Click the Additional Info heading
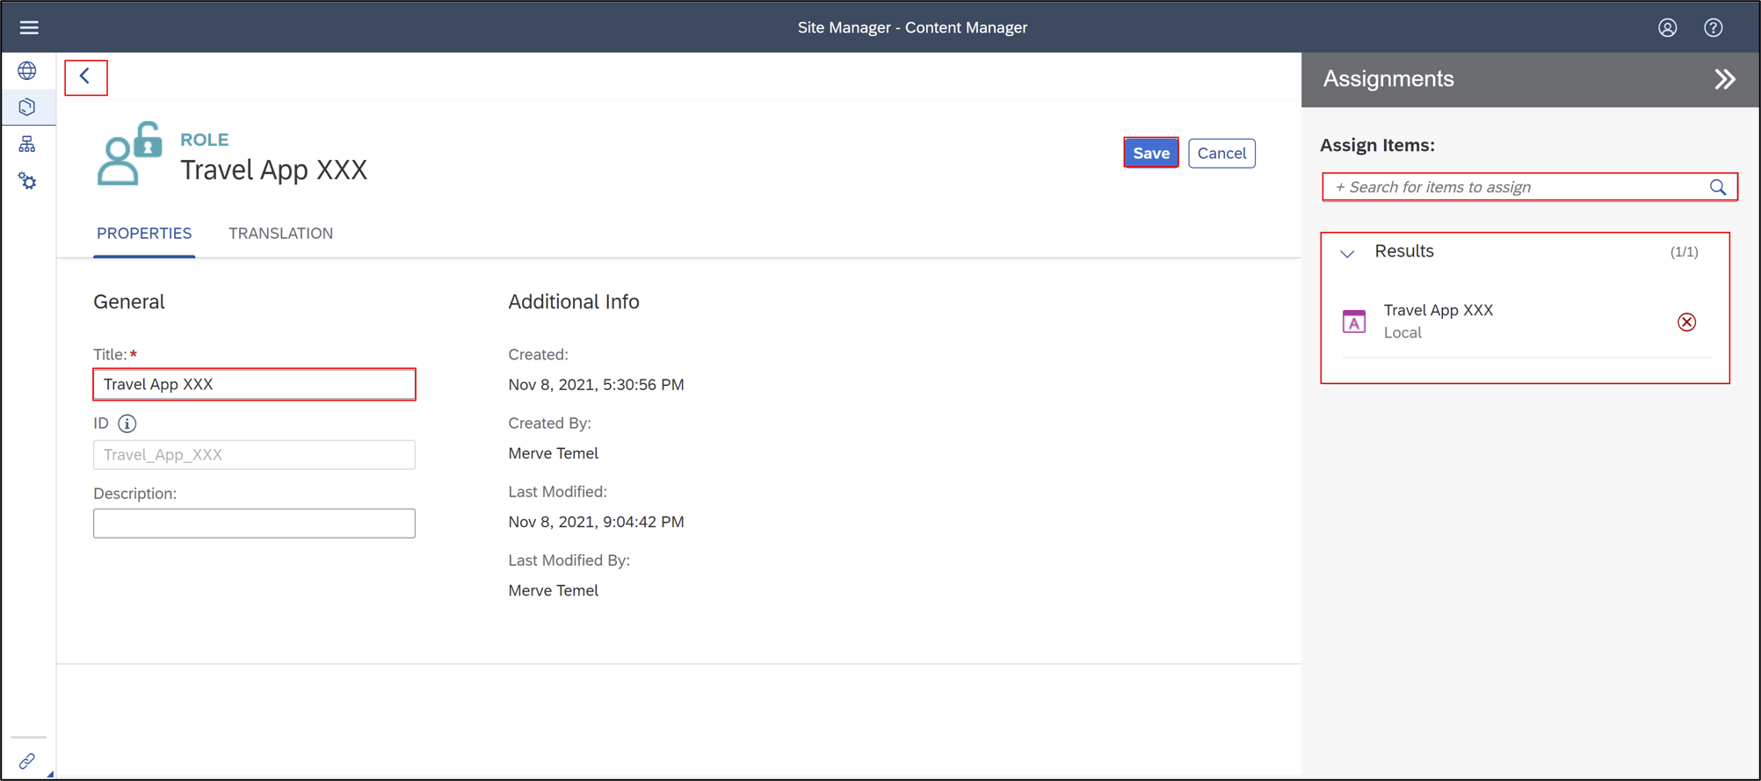Screen dimensions: 1761x781 [573, 301]
